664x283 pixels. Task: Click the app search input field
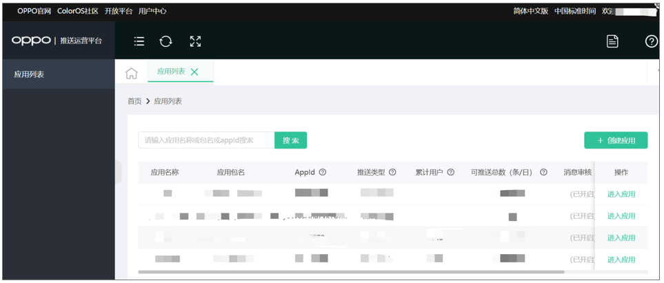pos(206,140)
